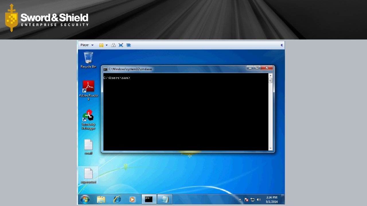Open Windows Explorer from the taskbar
The image size is (367, 206).
pos(101,199)
